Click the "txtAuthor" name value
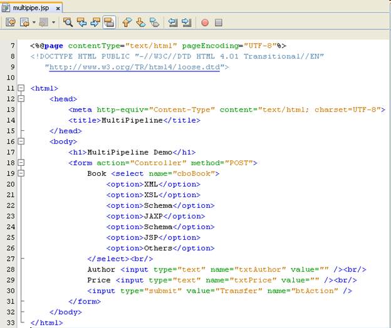The height and width of the screenshot is (328, 391). coord(260,269)
